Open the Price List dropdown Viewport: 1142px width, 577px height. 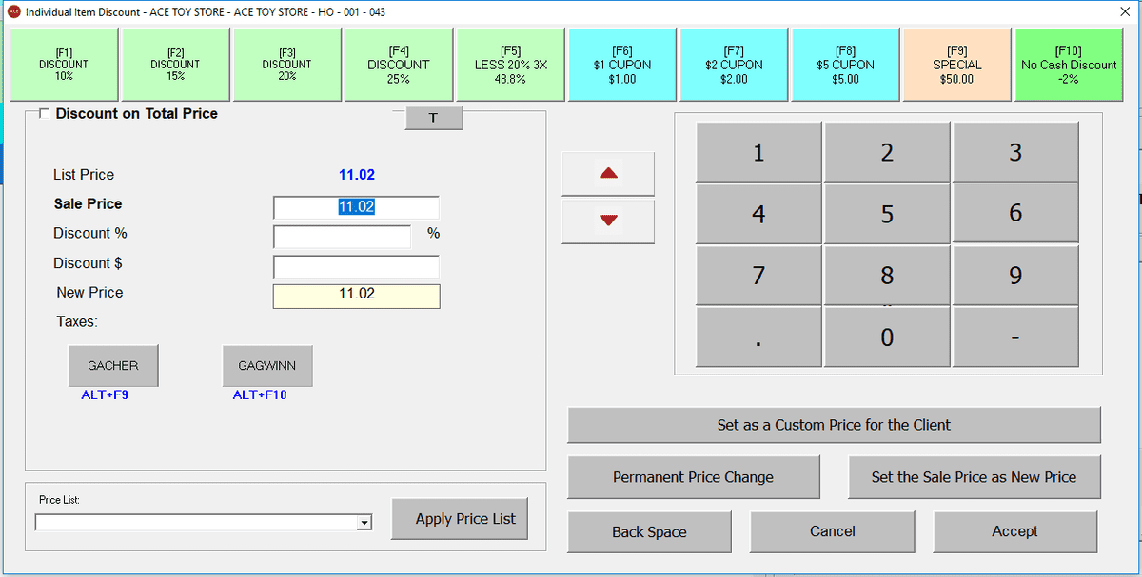(363, 521)
